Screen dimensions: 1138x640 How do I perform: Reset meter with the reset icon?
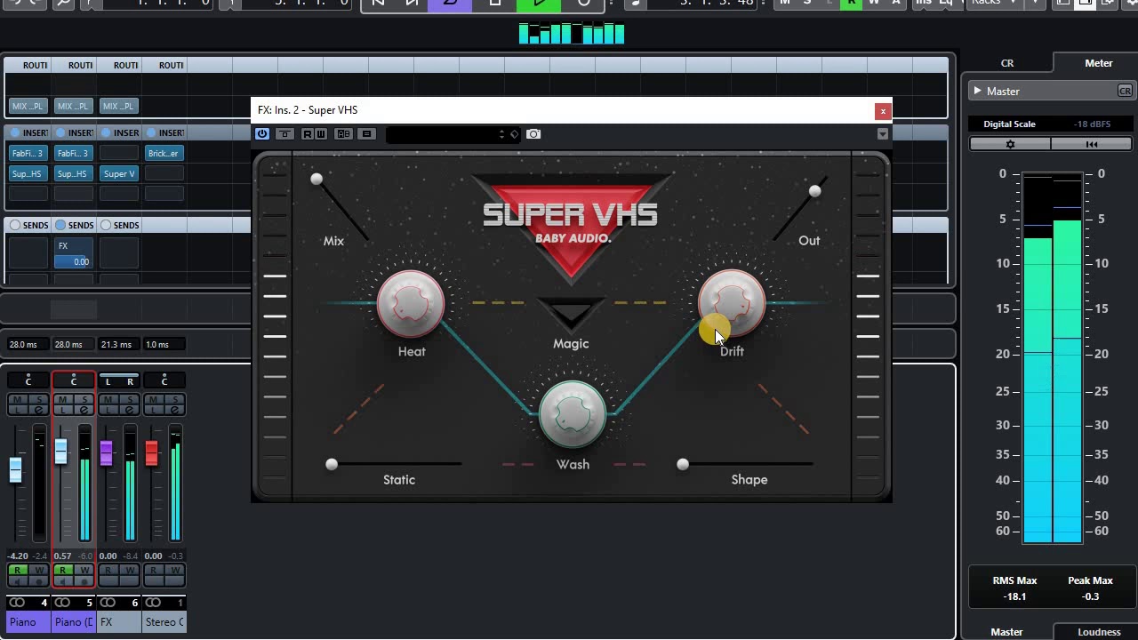[x=1092, y=144]
